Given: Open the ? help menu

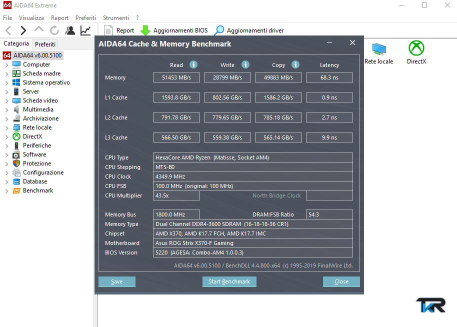Looking at the screenshot, I should [137, 18].
